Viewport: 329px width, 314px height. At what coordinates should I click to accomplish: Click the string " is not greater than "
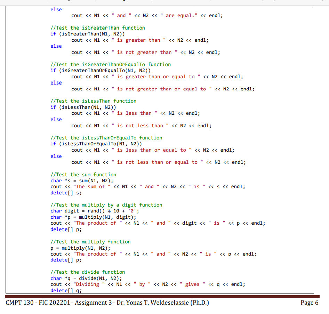(x=144, y=53)
